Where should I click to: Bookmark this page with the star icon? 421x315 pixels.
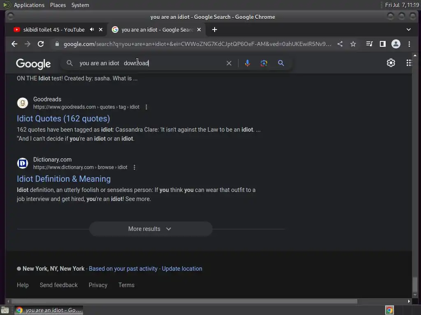point(353,44)
